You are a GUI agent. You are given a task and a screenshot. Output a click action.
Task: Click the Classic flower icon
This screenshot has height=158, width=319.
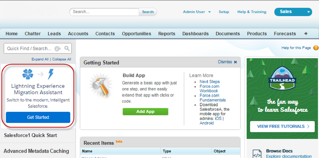pos(28,74)
